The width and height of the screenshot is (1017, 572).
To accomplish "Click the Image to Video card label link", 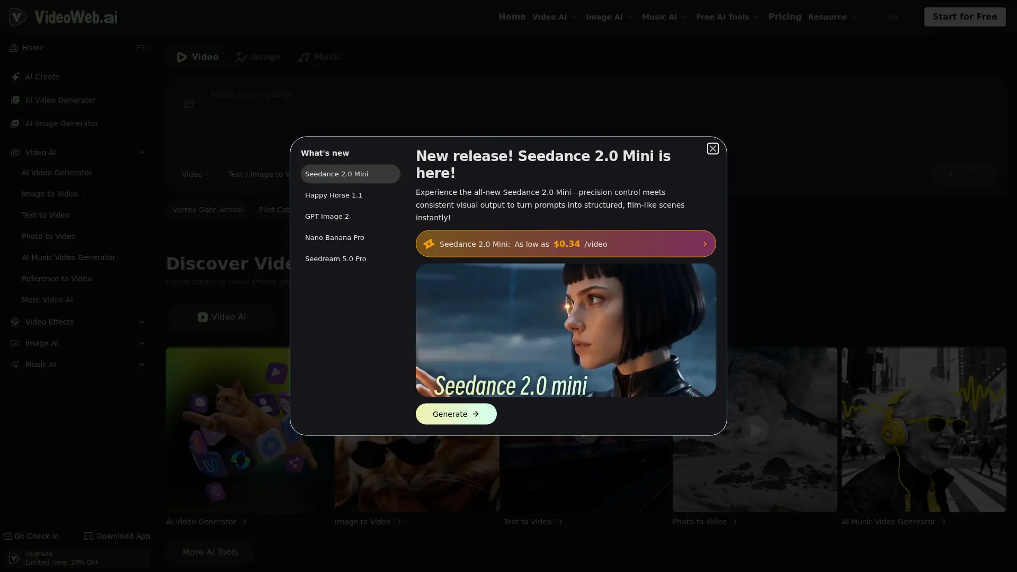I will (x=368, y=522).
